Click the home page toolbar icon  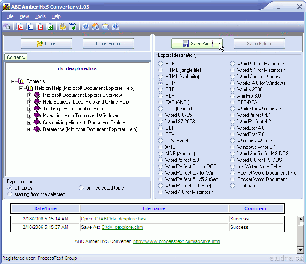coord(96,27)
